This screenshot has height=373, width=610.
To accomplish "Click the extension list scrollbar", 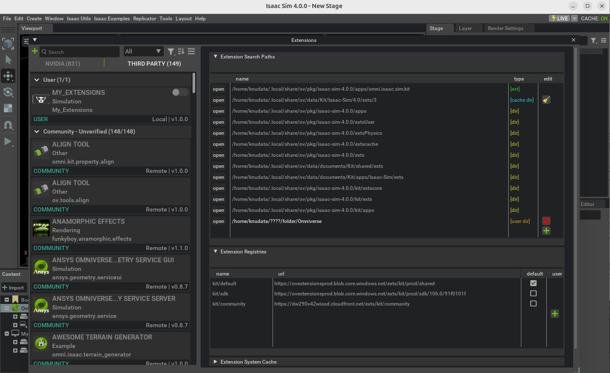I will tap(194, 83).
